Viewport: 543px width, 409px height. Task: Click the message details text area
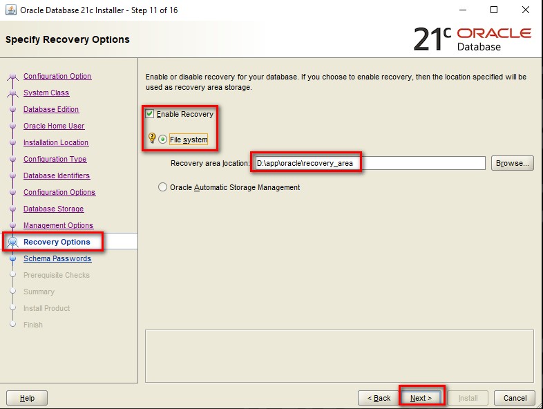click(339, 356)
